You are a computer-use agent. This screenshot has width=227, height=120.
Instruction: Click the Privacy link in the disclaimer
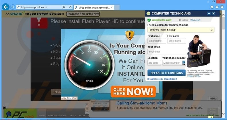click(190, 76)
